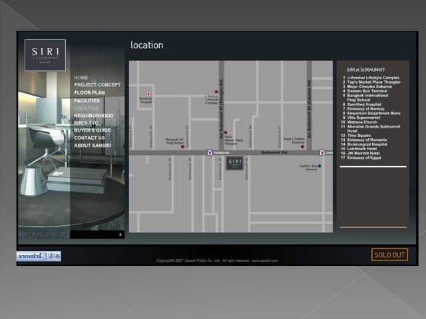The height and width of the screenshot is (319, 426).
Task: Follow the www.sansiri.com link
Action: (265, 261)
